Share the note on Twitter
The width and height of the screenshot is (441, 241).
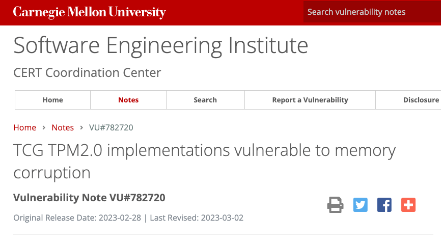point(361,205)
